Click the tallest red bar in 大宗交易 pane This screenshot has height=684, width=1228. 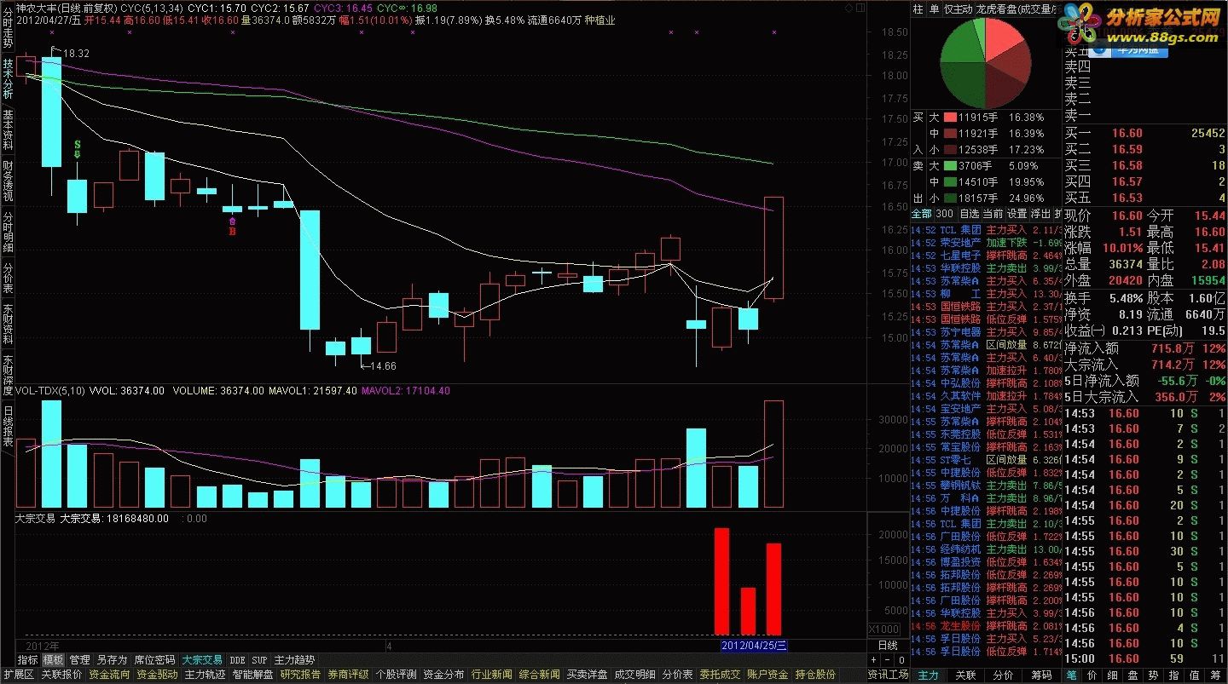721,581
